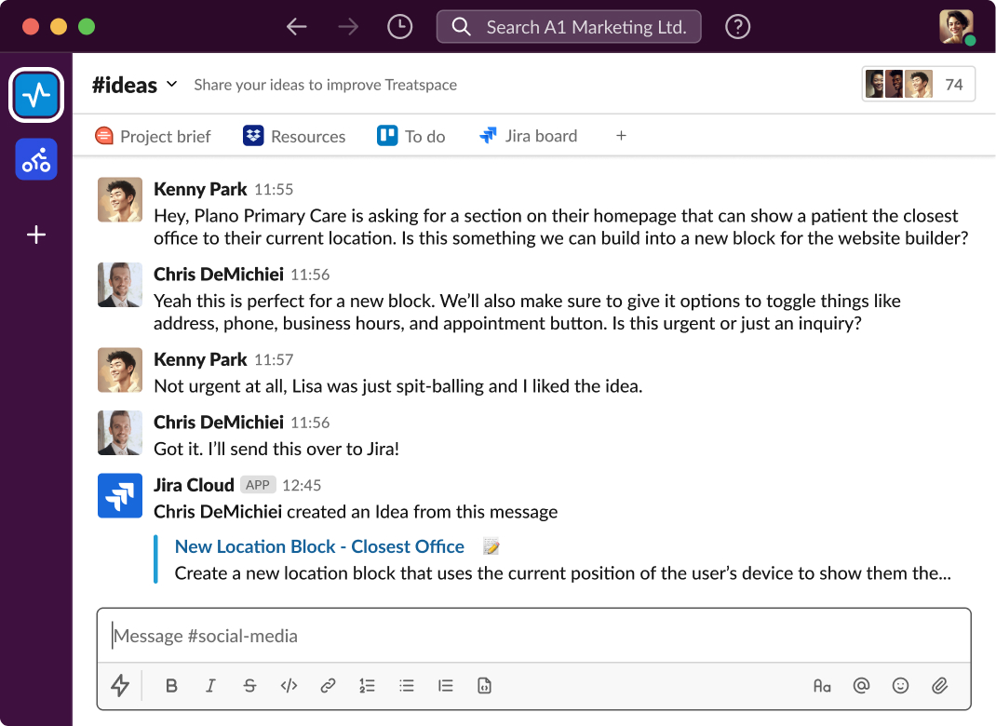Open the New Location Block - Closest Office link

pos(319,546)
